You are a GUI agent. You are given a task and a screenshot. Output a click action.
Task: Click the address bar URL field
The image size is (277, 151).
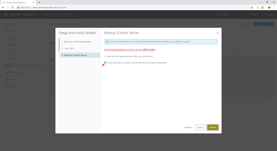point(133,8)
